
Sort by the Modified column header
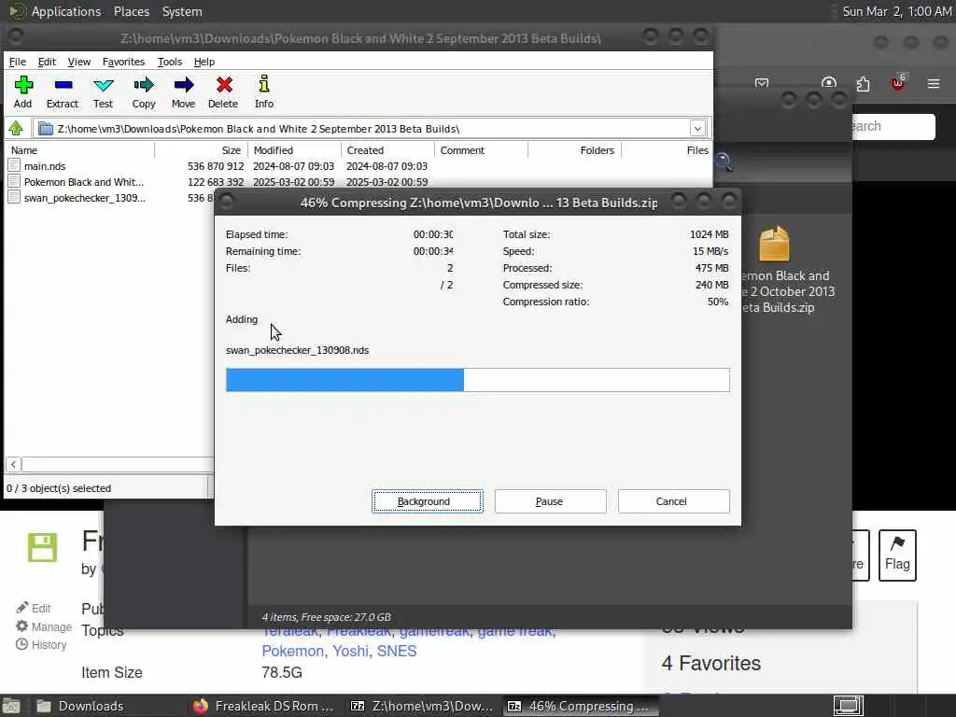click(x=295, y=150)
